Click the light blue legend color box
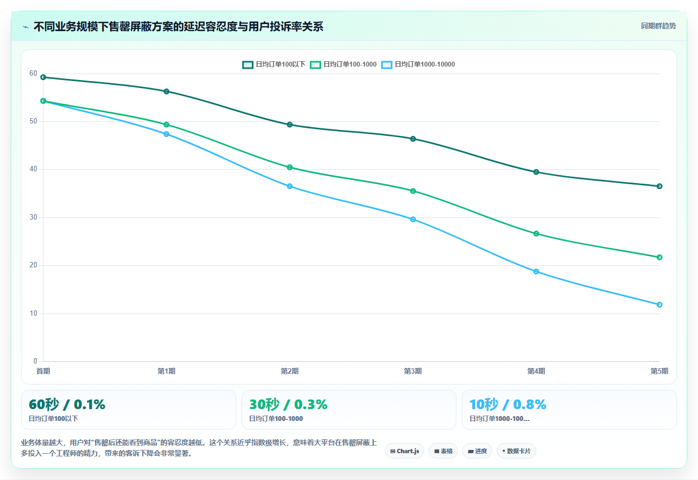The height and width of the screenshot is (480, 698). (387, 64)
